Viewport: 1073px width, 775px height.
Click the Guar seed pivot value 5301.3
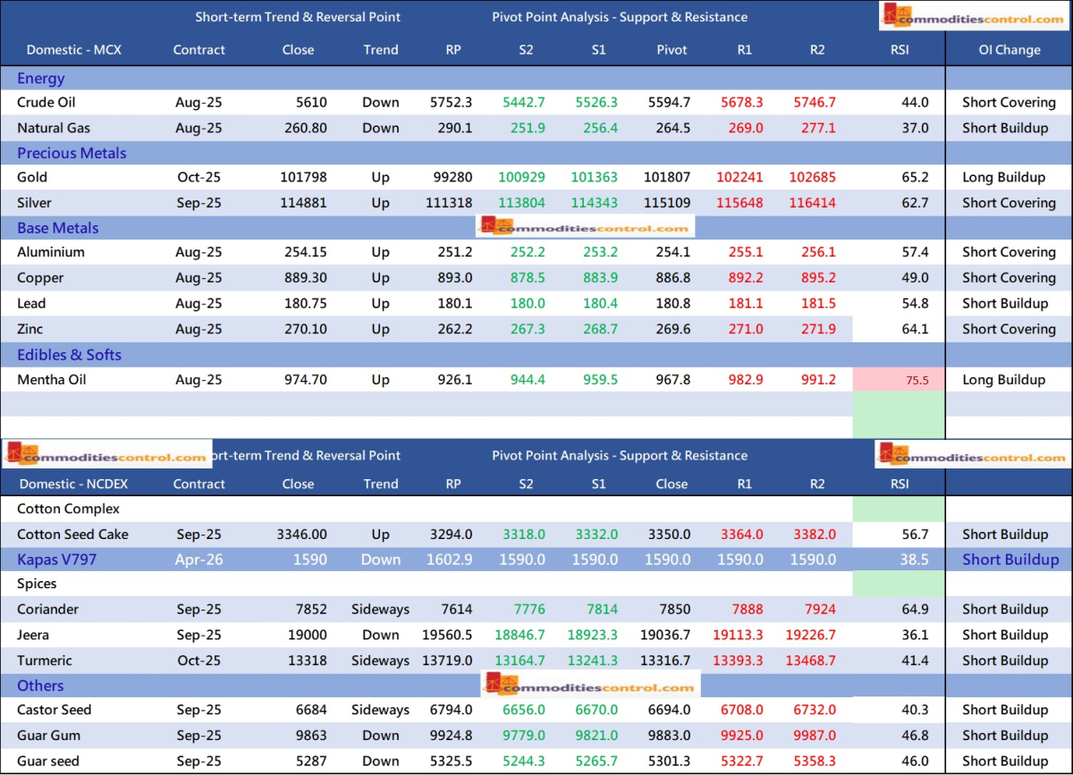[672, 761]
